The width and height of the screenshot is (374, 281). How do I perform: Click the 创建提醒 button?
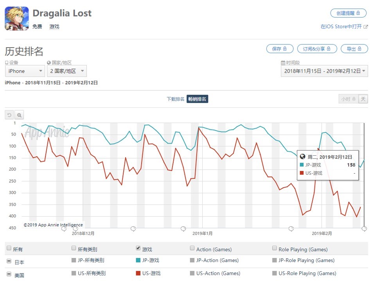tap(348, 13)
